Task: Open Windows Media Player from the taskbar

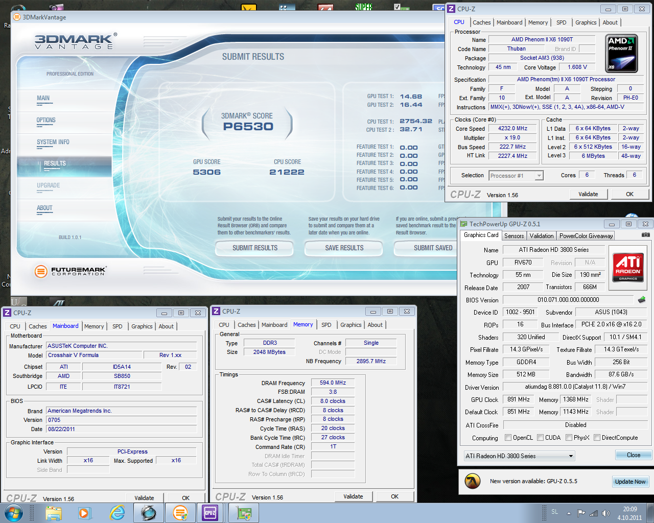Action: pos(84,513)
